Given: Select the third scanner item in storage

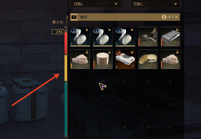Looking at the screenshot, I should point(125,36).
